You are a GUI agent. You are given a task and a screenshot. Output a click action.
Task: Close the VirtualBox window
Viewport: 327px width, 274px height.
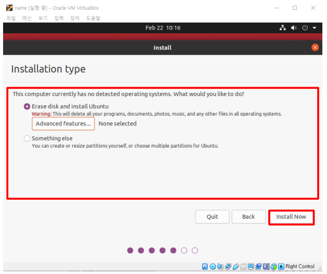pos(313,8)
